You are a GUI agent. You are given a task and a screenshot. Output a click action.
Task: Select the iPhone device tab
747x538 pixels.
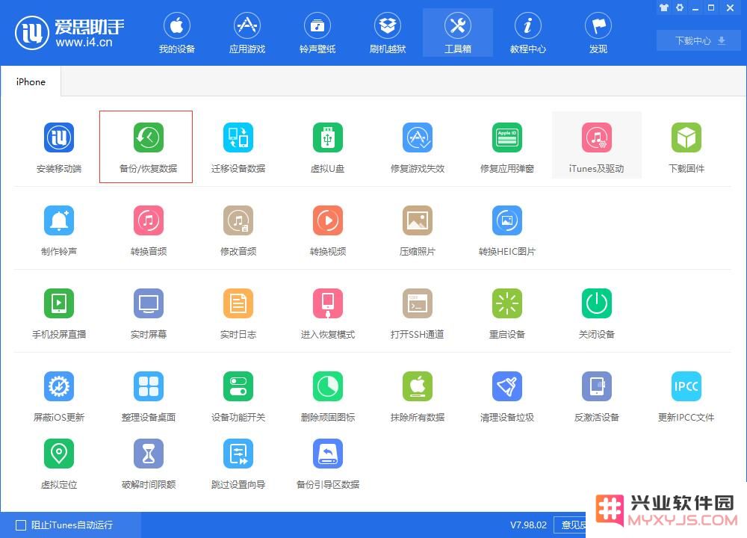[31, 81]
